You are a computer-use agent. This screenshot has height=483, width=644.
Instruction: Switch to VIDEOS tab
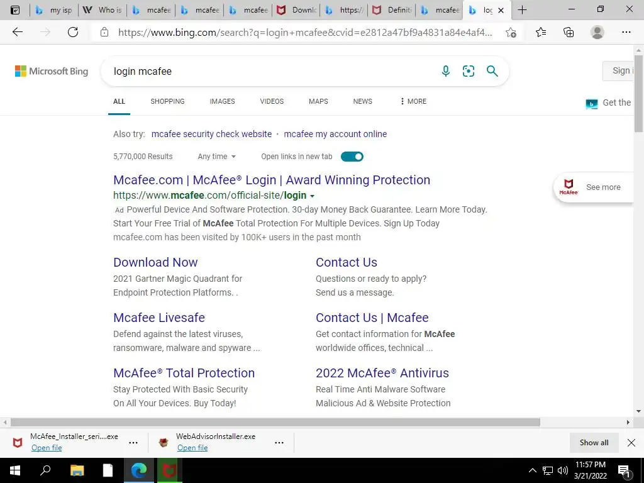click(x=272, y=101)
